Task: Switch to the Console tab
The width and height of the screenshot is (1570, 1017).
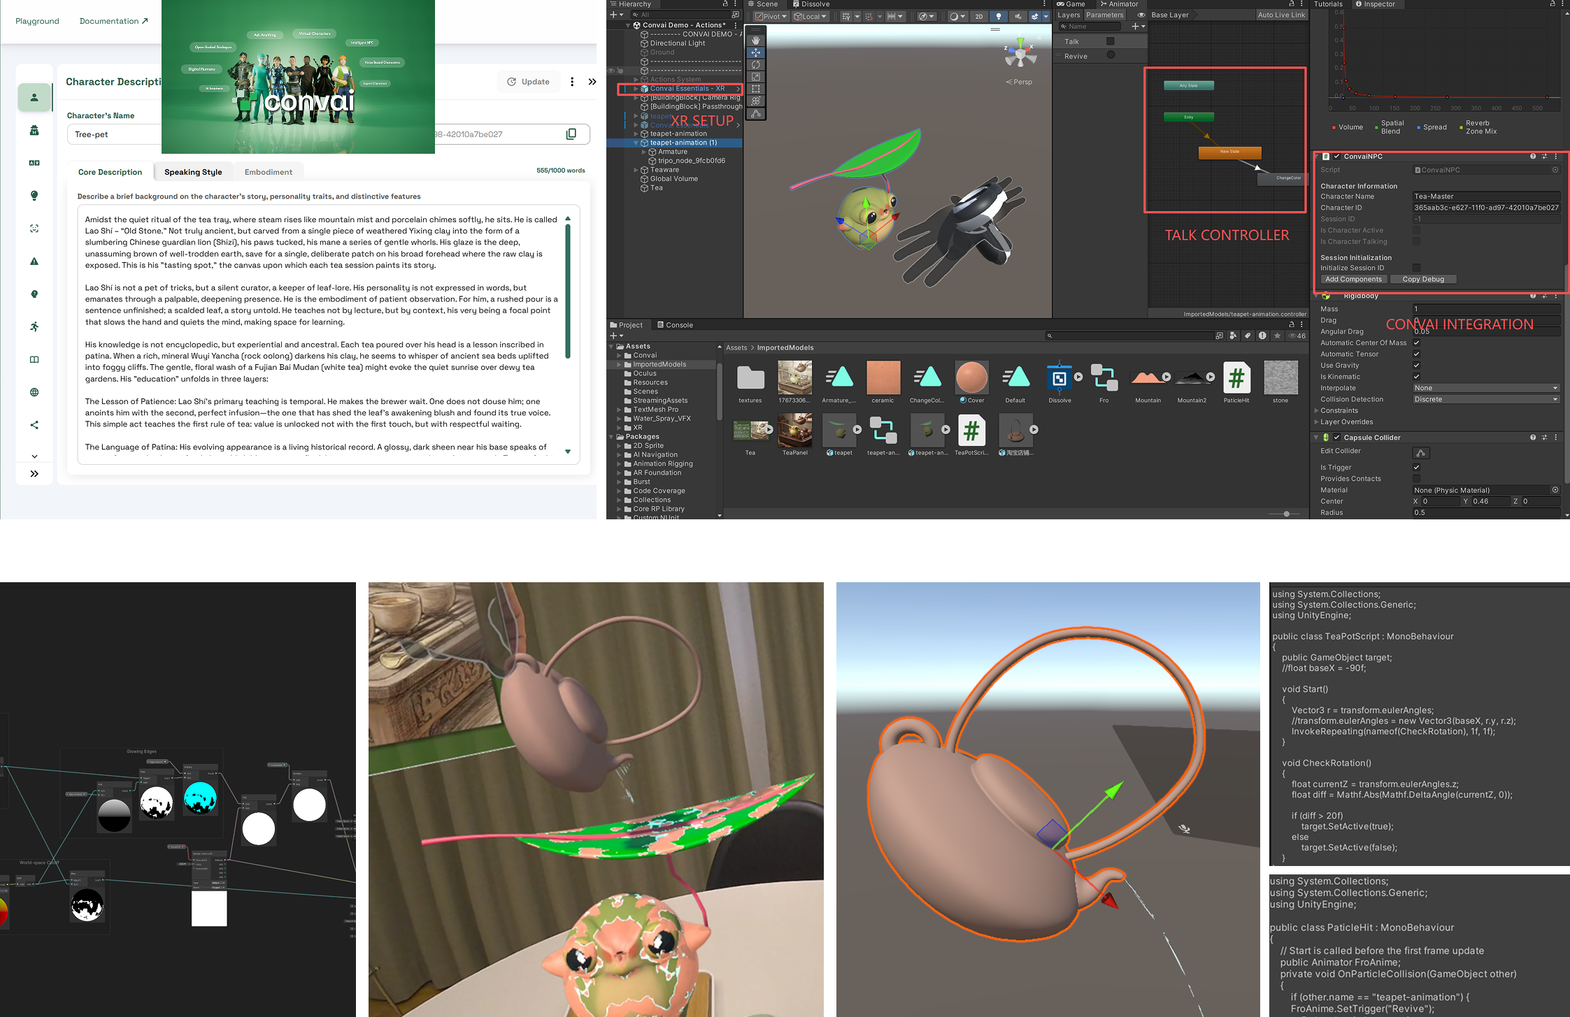Action: 675,325
